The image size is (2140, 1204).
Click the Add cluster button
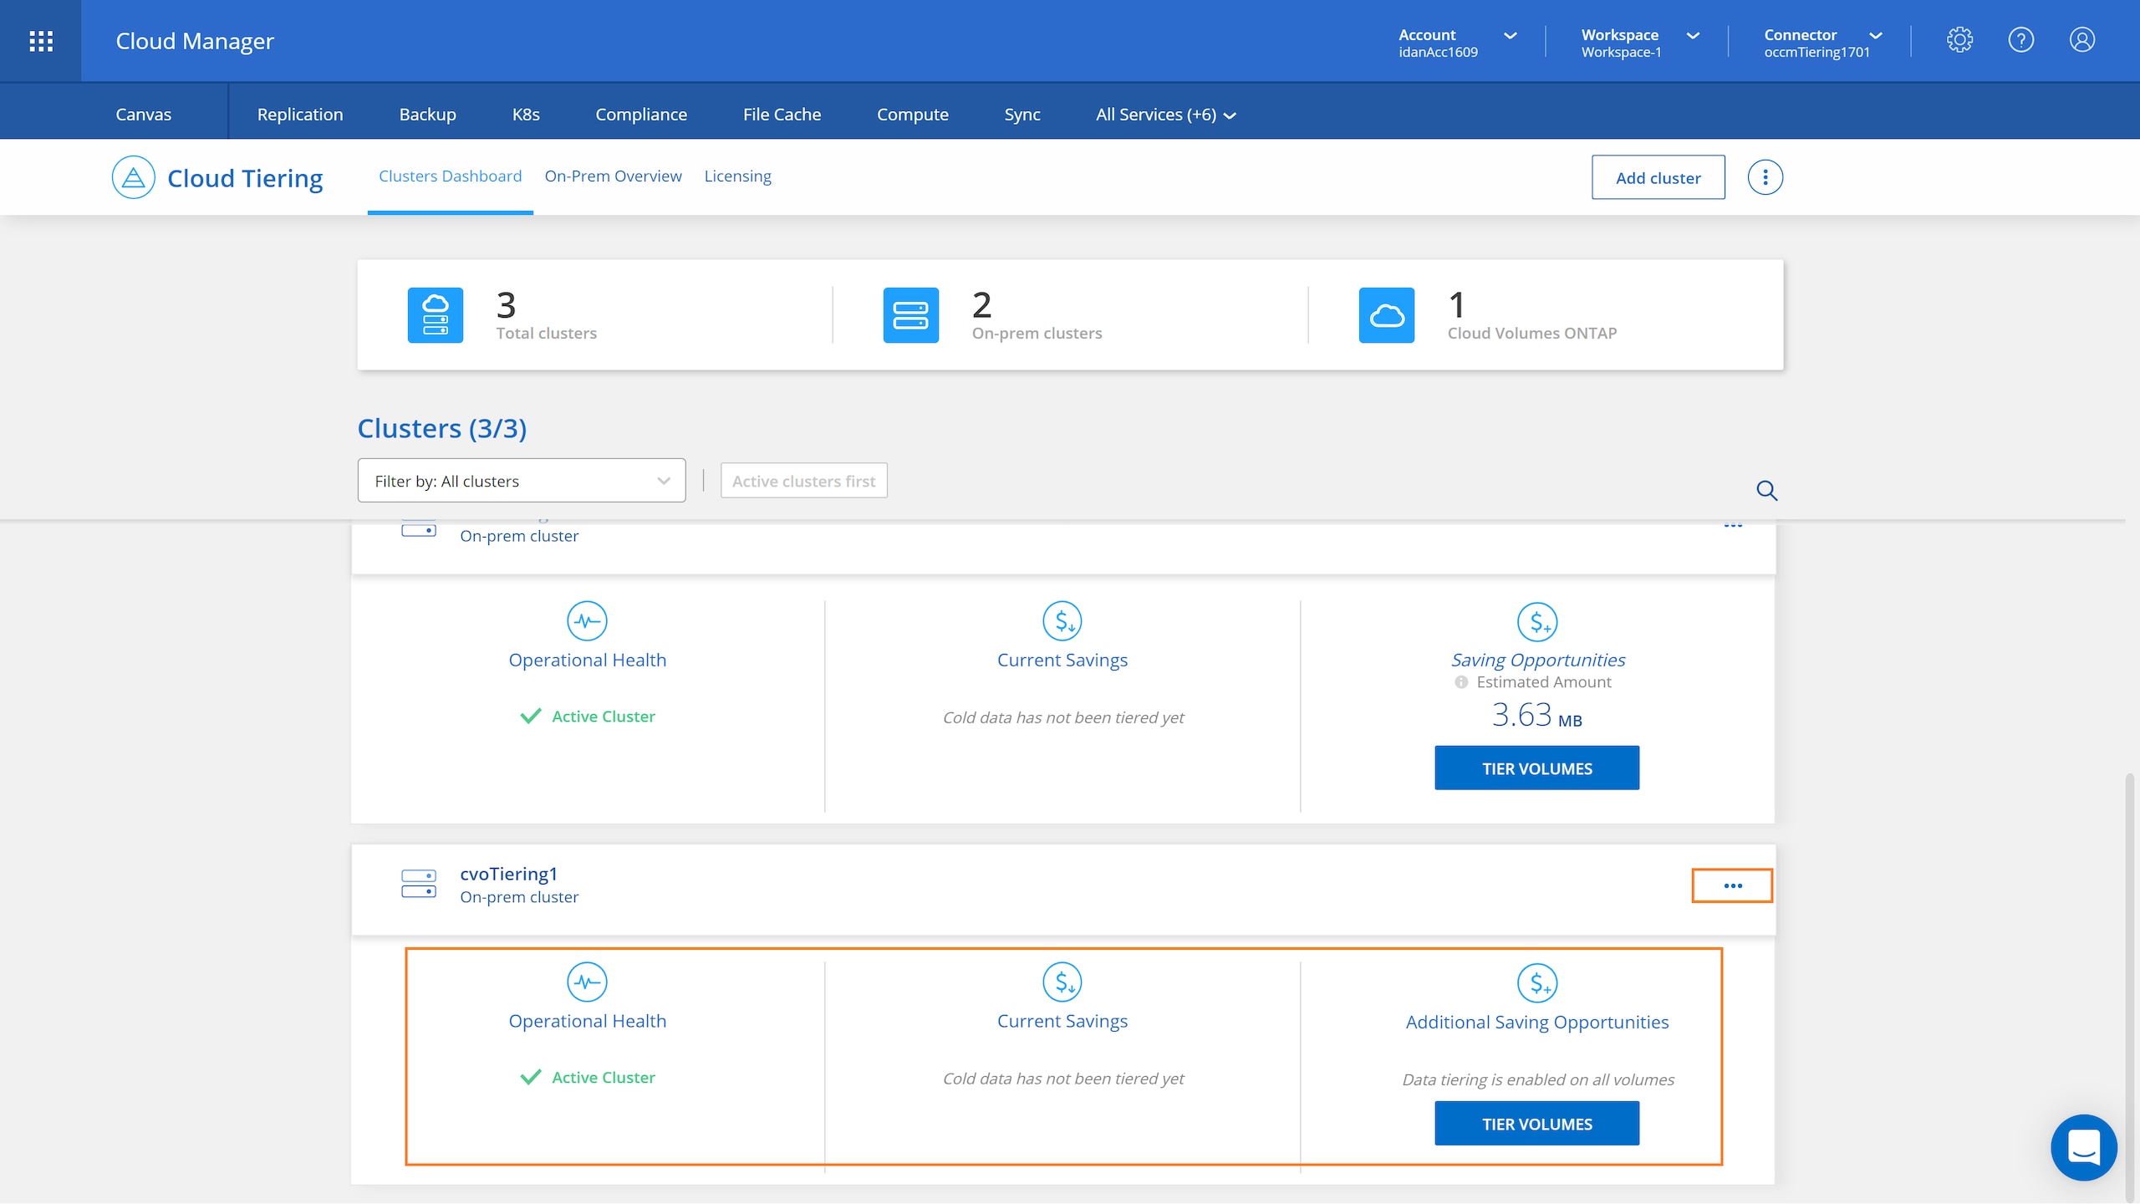click(x=1658, y=177)
